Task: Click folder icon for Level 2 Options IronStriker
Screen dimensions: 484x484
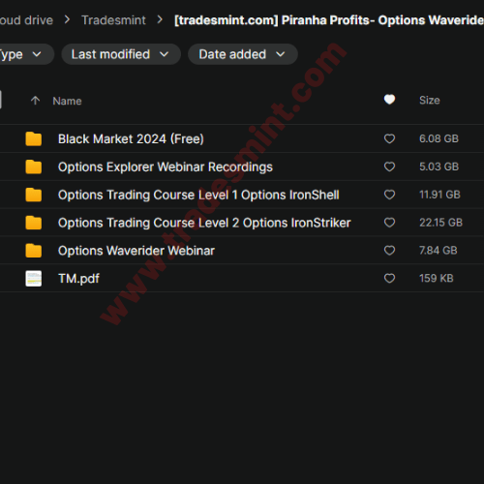Action: click(x=34, y=223)
